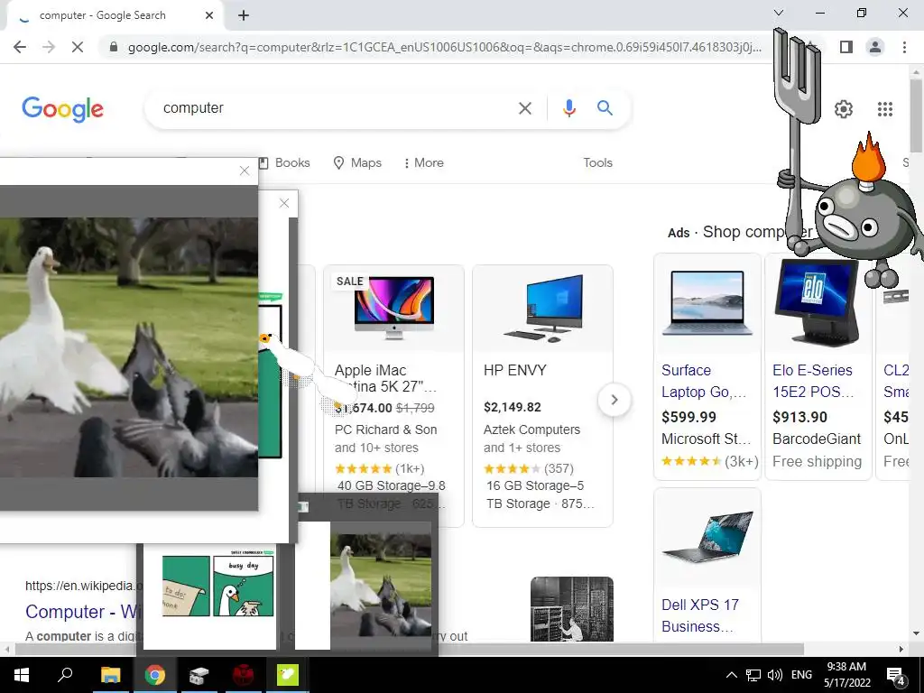Open Apple iMac product listing
The image size is (924, 693).
(386, 378)
